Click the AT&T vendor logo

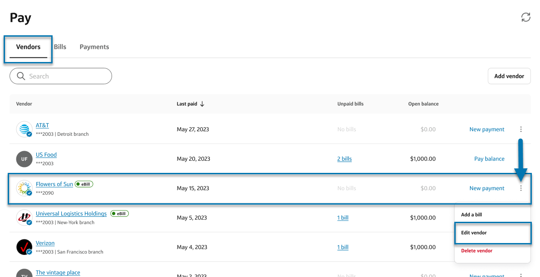click(24, 128)
